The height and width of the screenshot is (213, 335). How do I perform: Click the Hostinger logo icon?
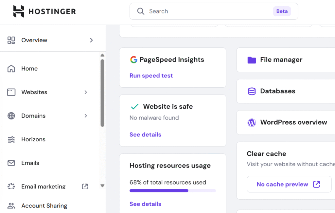coord(19,11)
